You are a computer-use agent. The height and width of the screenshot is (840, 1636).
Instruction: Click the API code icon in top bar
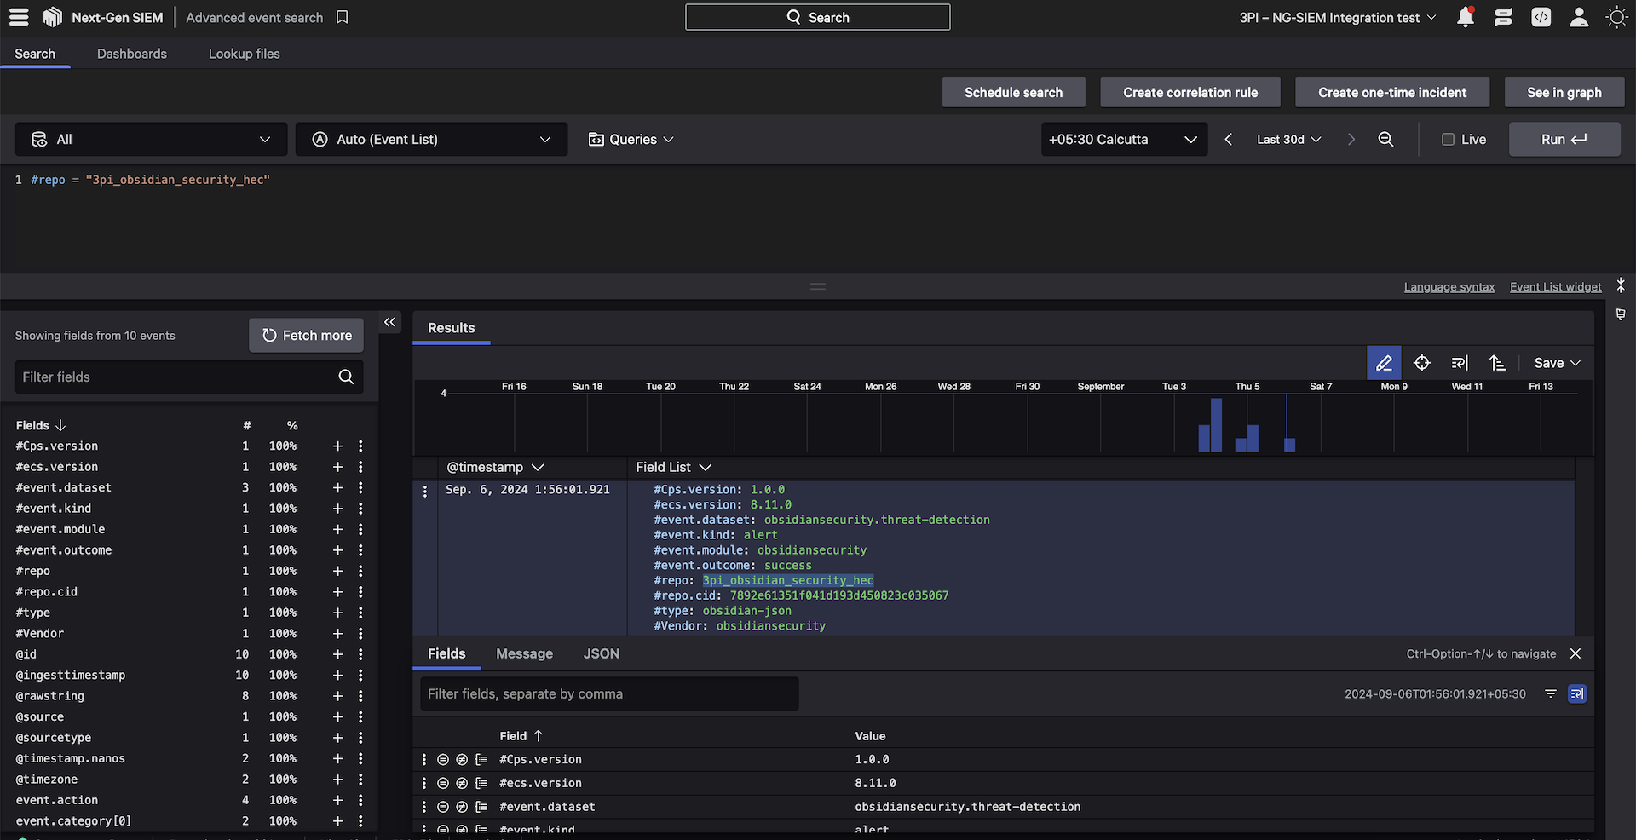(1541, 17)
